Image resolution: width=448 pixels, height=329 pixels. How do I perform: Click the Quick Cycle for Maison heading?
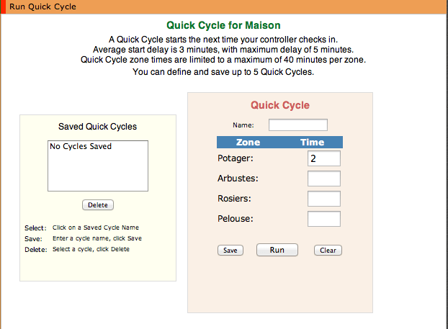[x=223, y=25]
